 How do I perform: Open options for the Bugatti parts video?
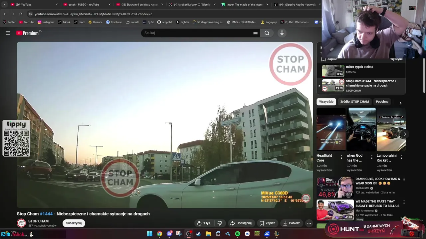click(x=404, y=202)
